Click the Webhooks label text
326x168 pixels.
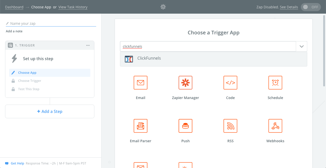tap(275, 141)
